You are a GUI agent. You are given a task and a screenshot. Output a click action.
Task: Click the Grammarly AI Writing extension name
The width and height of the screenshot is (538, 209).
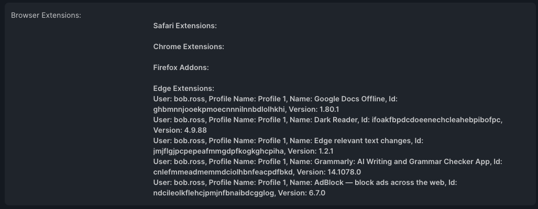(x=402, y=161)
